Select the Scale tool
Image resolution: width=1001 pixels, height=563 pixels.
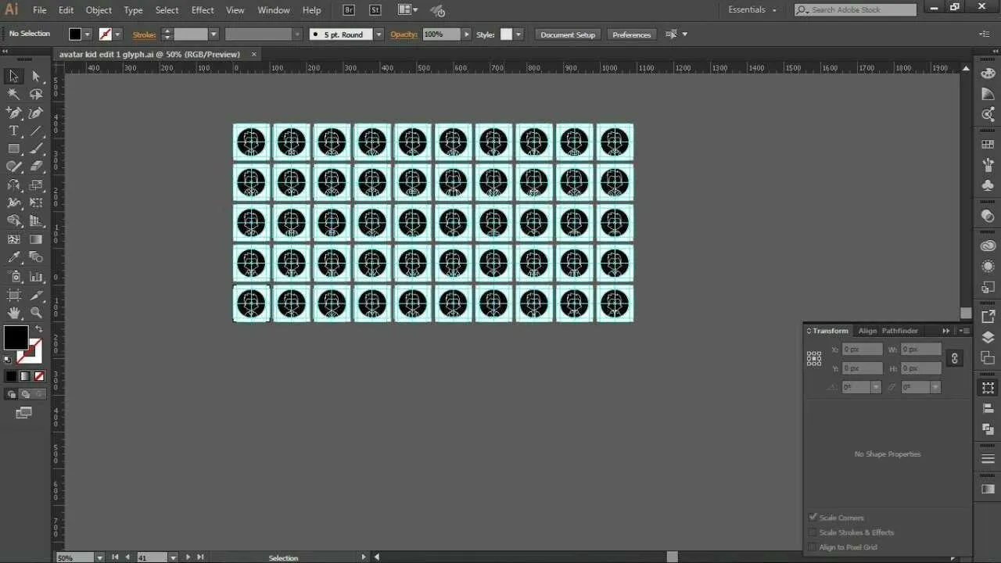[x=36, y=185]
